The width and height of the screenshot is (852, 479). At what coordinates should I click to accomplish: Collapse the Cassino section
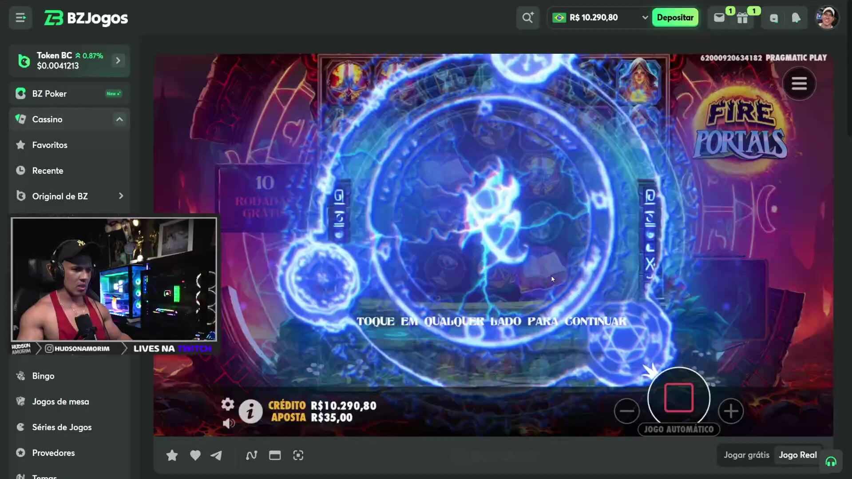[119, 119]
